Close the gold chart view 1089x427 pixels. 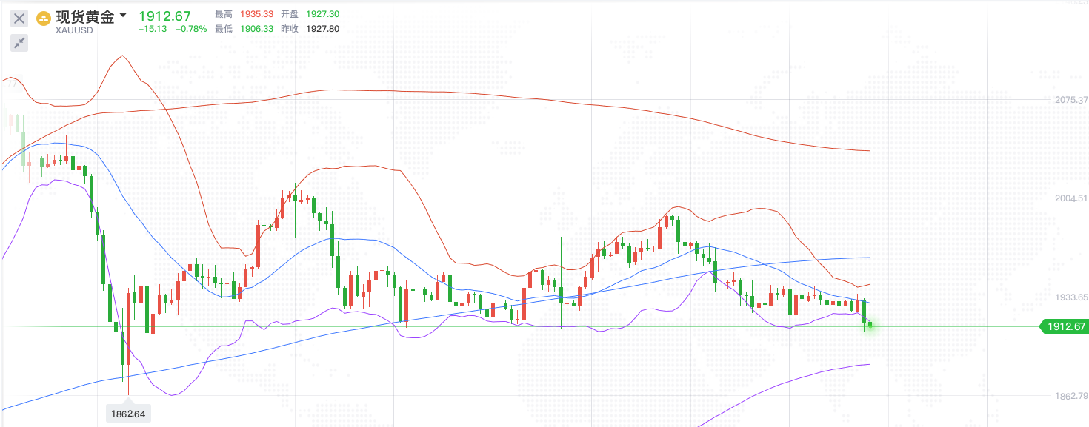[19, 19]
